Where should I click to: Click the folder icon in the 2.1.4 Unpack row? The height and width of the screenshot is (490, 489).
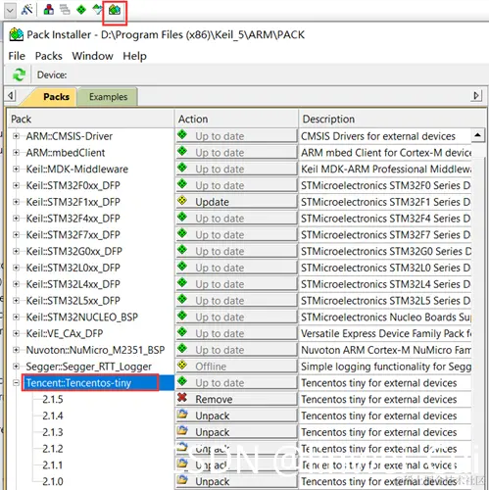coord(182,415)
